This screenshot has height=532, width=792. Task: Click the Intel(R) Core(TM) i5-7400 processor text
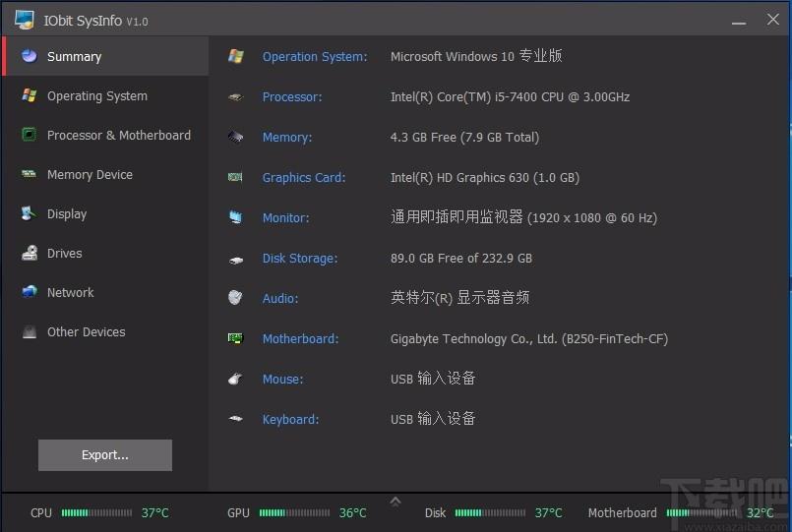pos(510,97)
